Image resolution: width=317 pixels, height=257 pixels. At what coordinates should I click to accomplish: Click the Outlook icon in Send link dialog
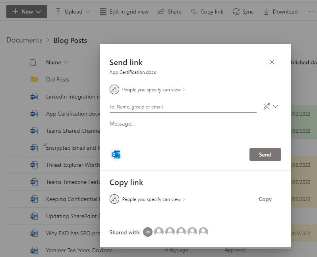(x=116, y=155)
